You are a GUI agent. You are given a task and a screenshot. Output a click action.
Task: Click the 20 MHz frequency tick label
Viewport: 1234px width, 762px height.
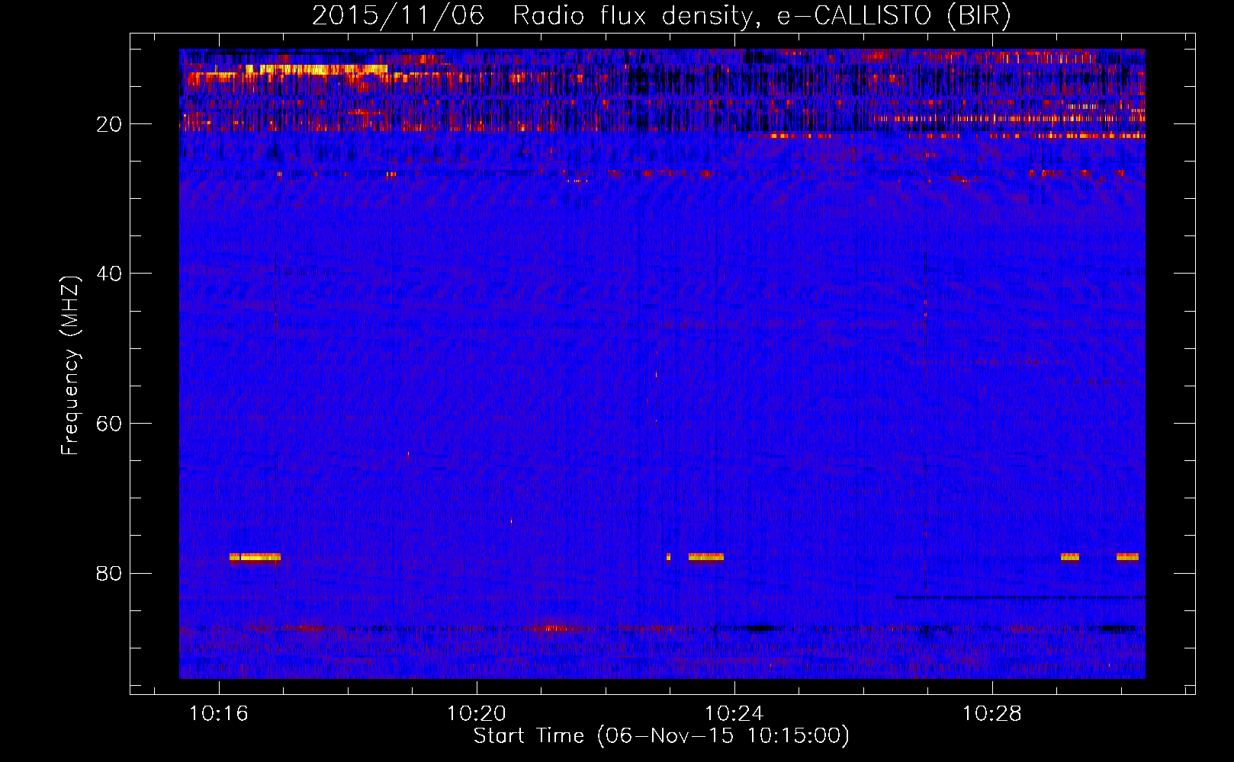coord(109,124)
